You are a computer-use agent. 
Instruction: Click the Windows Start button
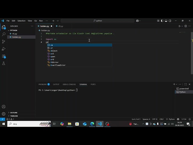click(3, 124)
